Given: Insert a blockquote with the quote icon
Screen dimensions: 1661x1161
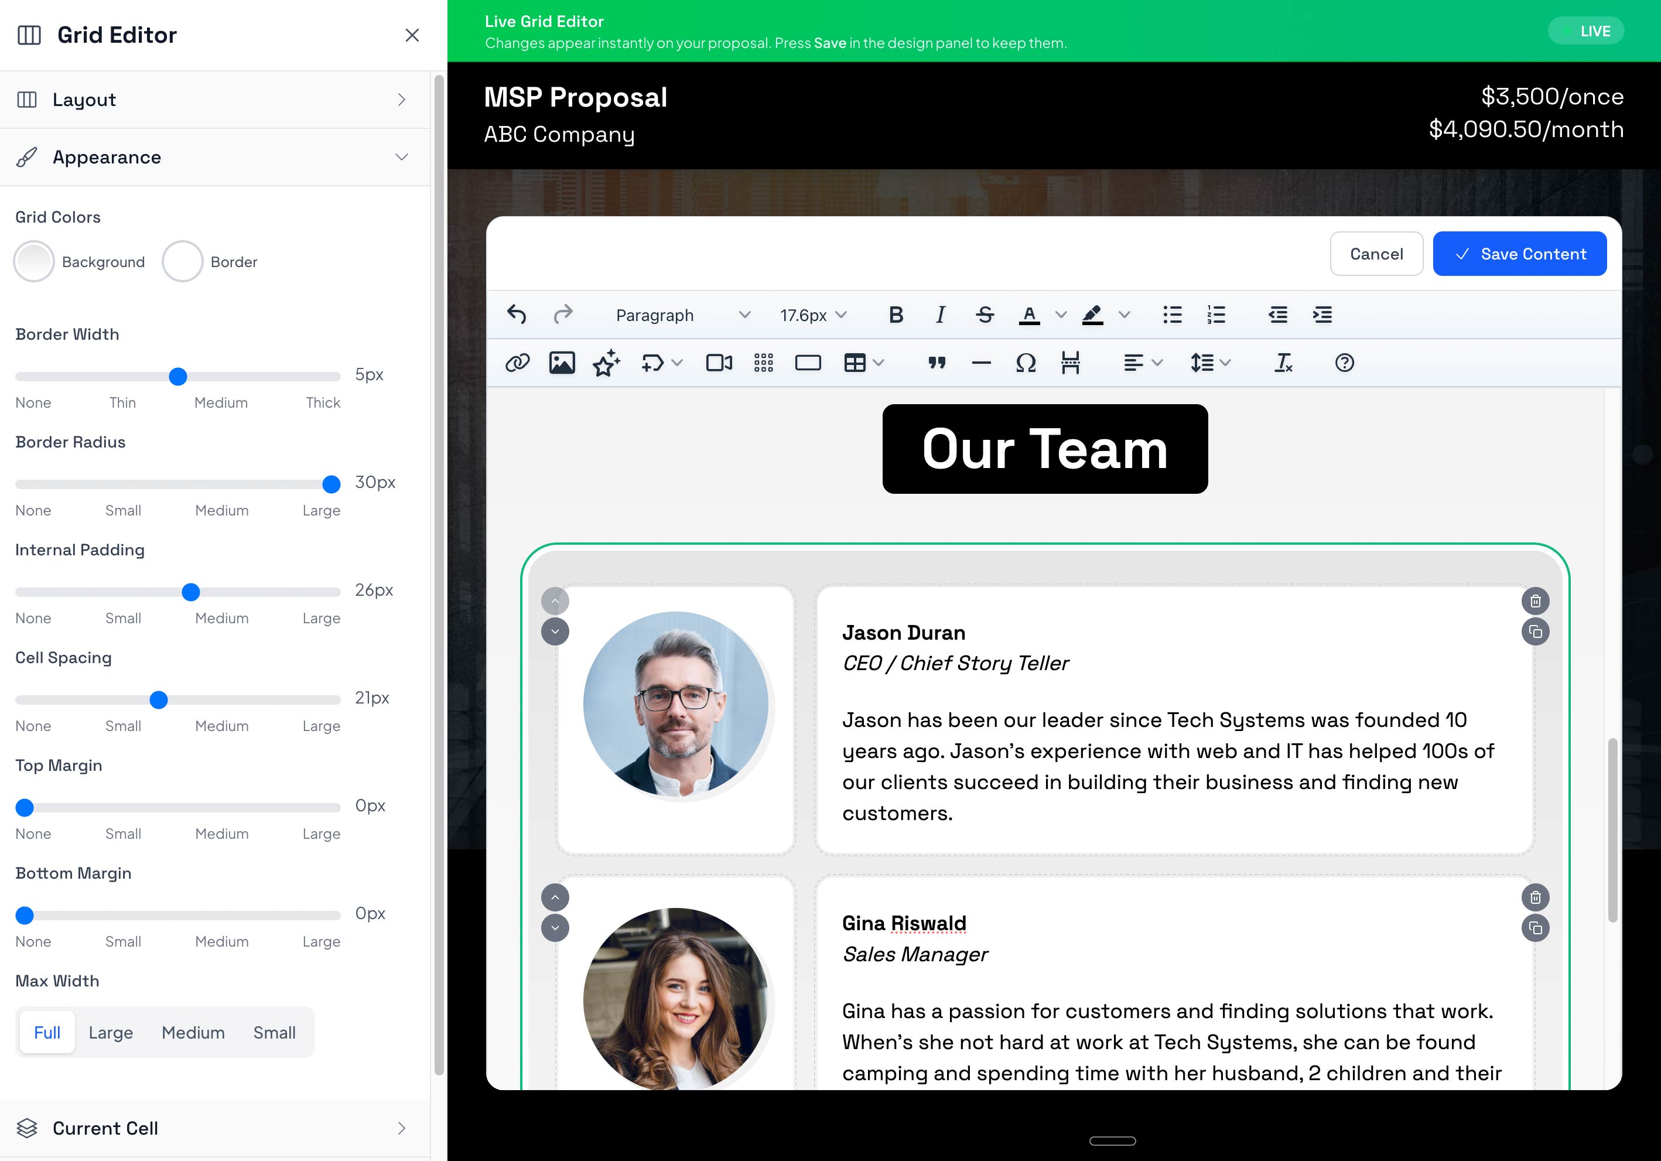Looking at the screenshot, I should pos(937,363).
